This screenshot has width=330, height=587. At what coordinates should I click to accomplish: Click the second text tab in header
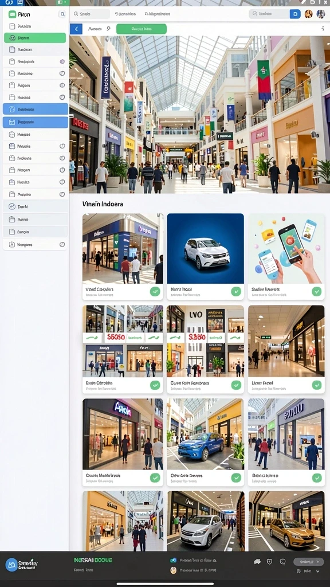[x=157, y=14]
